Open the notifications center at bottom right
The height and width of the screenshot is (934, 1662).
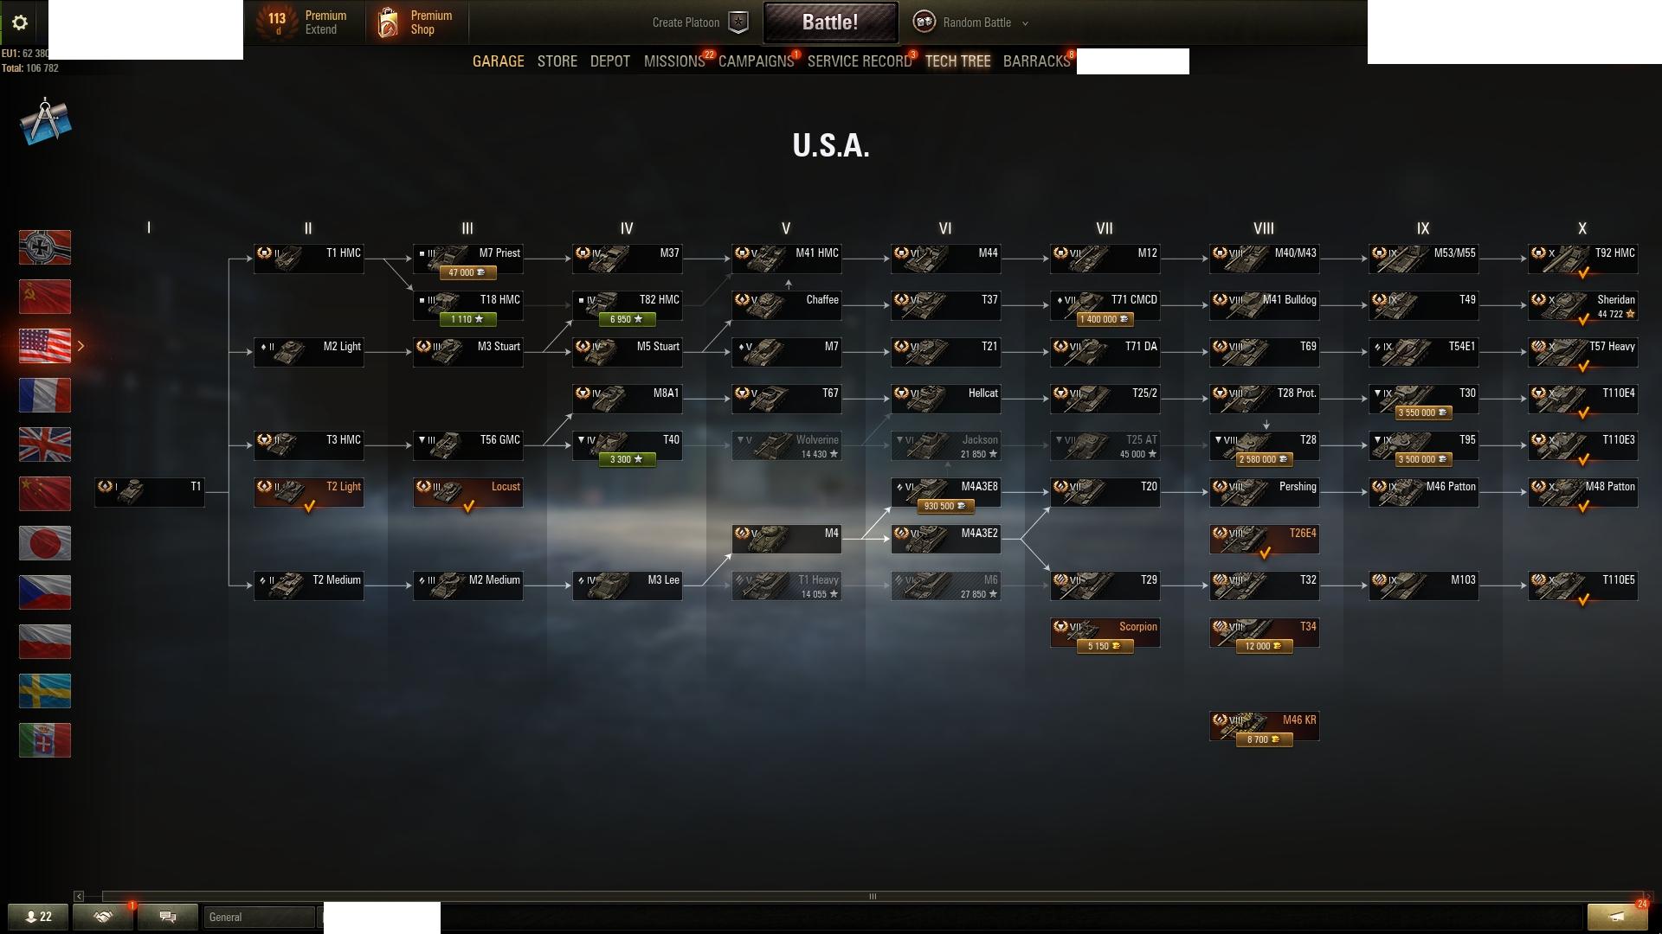tap(1617, 917)
